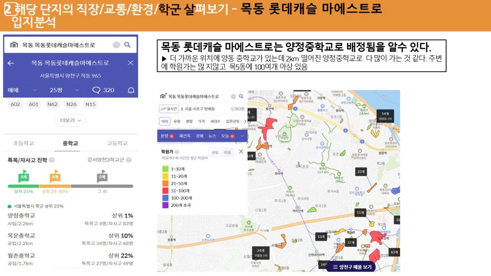Image resolution: width=491 pixels, height=276 pixels.
Task: Click the home logo icon in left search bar
Action: (x=14, y=45)
